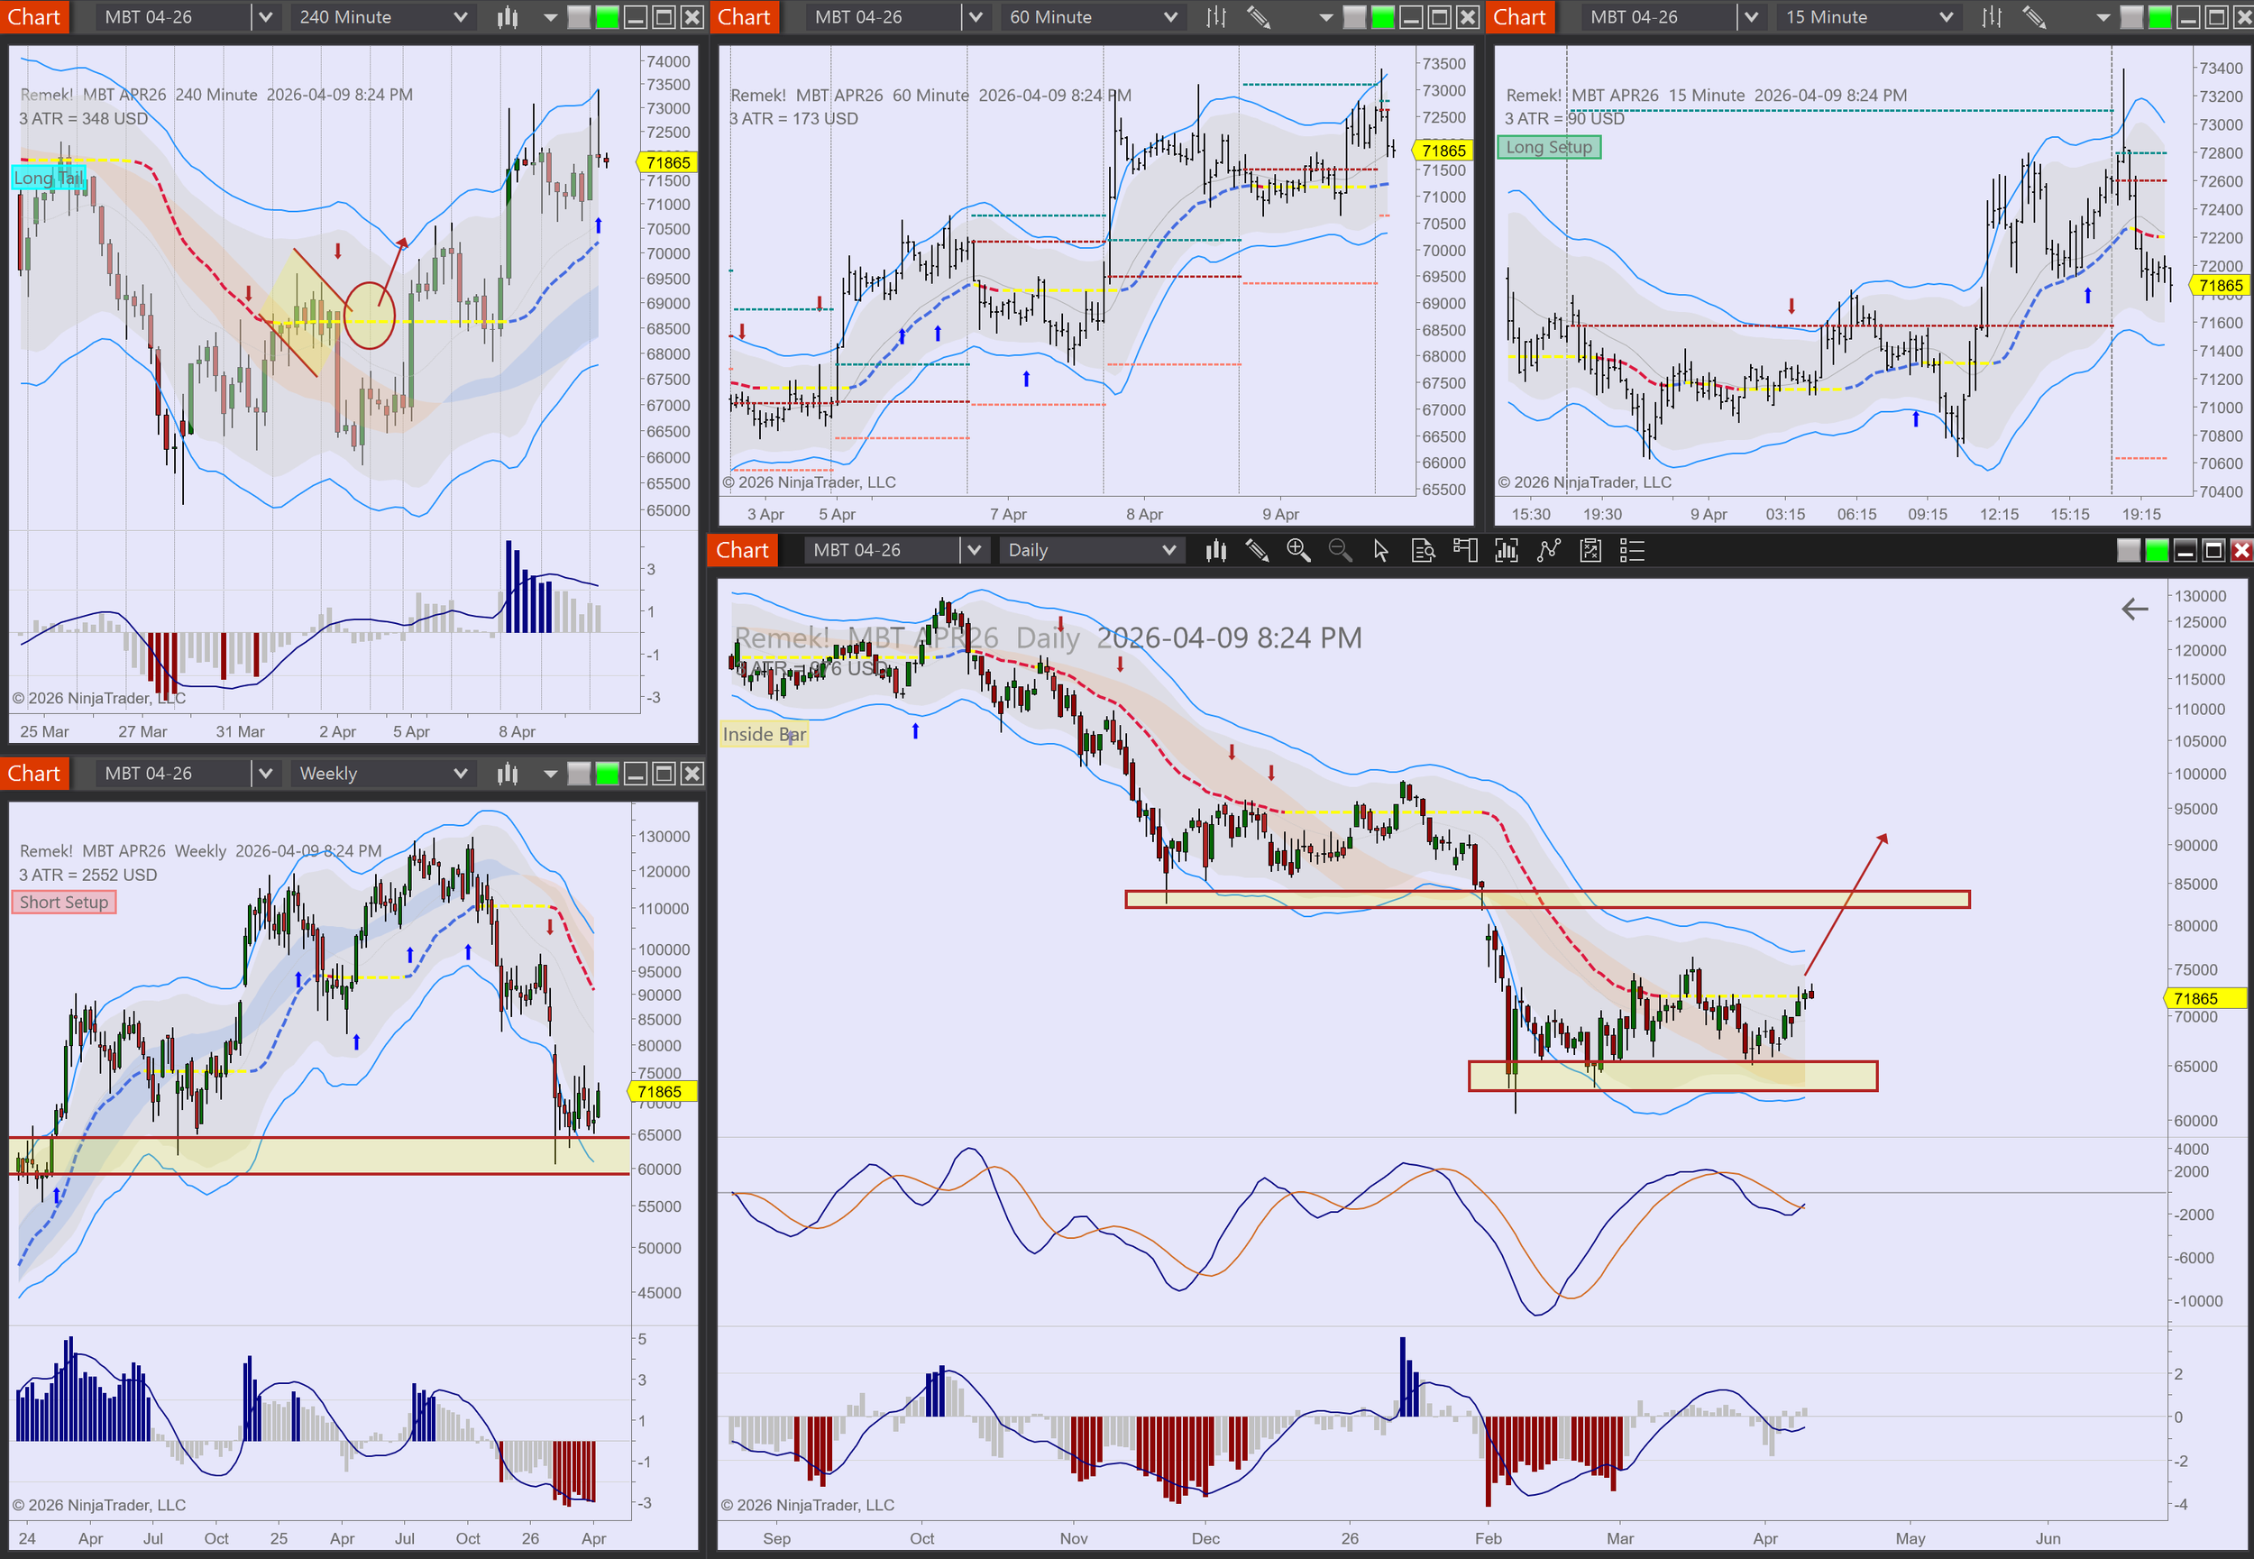Open Chart Trader icon on Daily chart

point(1465,550)
